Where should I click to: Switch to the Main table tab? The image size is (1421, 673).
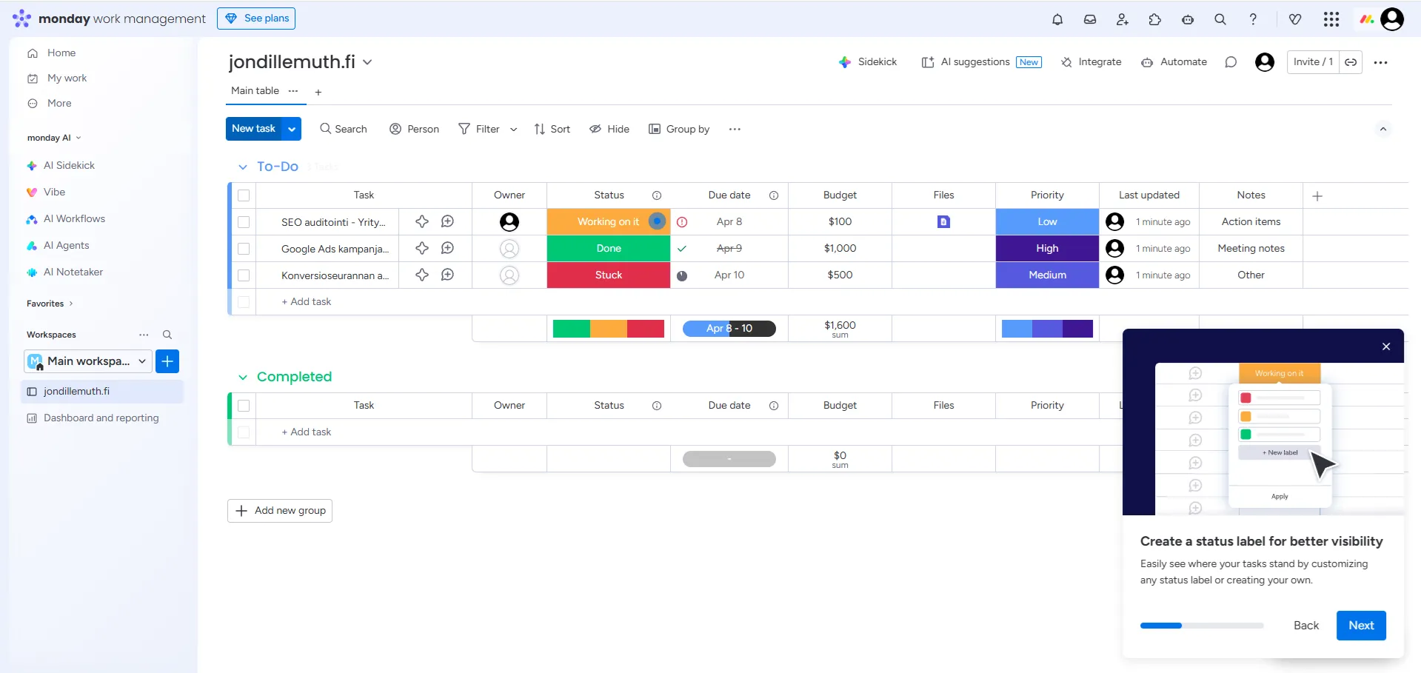[x=255, y=91]
